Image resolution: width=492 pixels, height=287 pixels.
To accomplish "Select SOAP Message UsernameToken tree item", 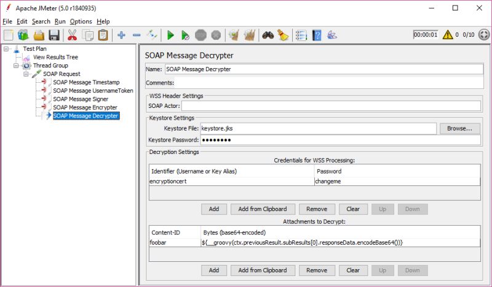I will (93, 90).
